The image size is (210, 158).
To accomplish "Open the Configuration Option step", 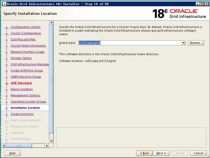I will point(25,27).
